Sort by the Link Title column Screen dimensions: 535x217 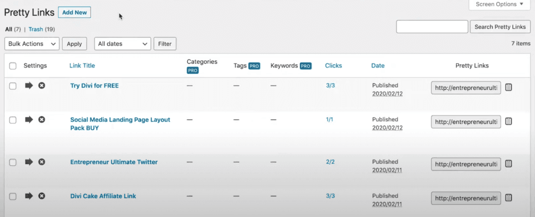(x=82, y=65)
